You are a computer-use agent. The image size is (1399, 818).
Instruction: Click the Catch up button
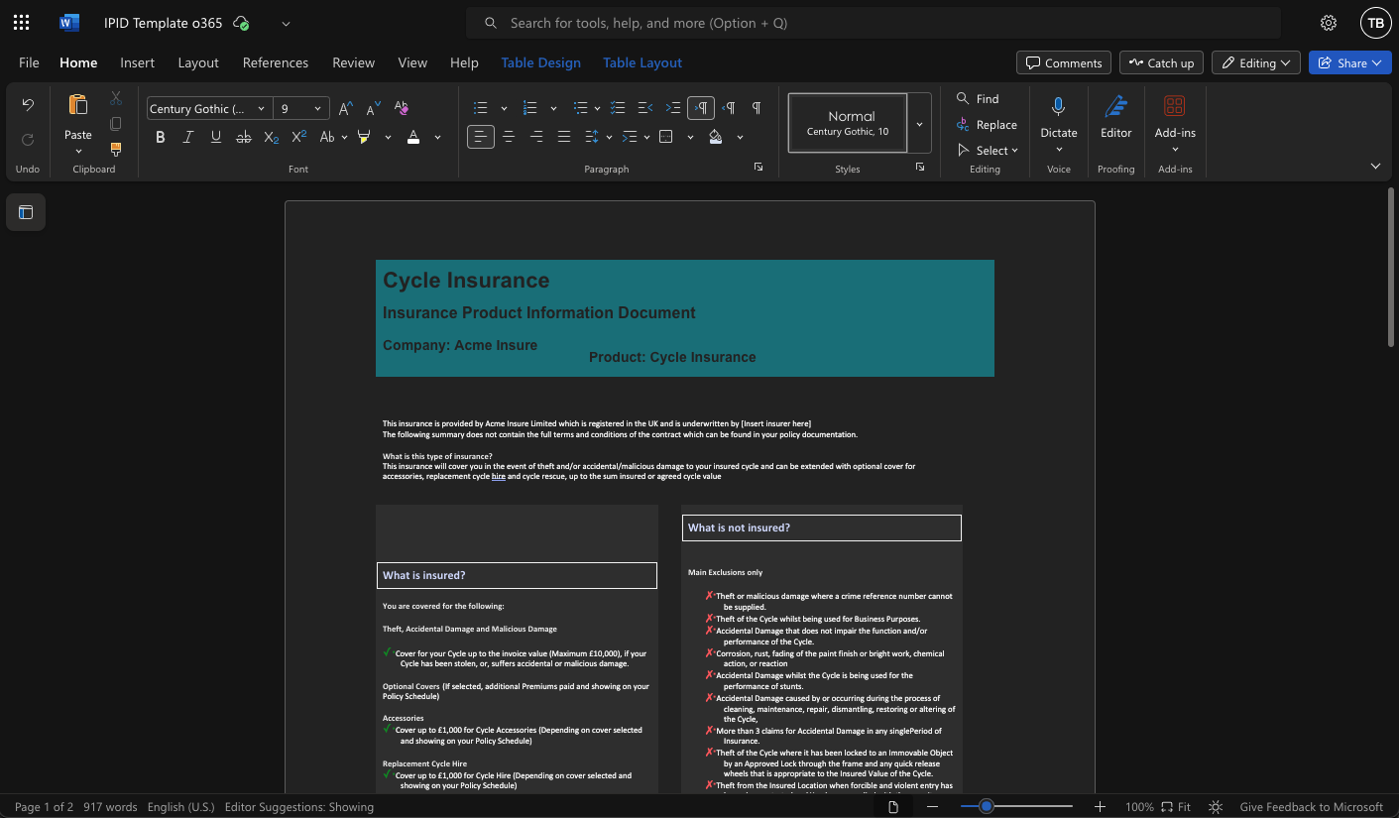pyautogui.click(x=1161, y=62)
